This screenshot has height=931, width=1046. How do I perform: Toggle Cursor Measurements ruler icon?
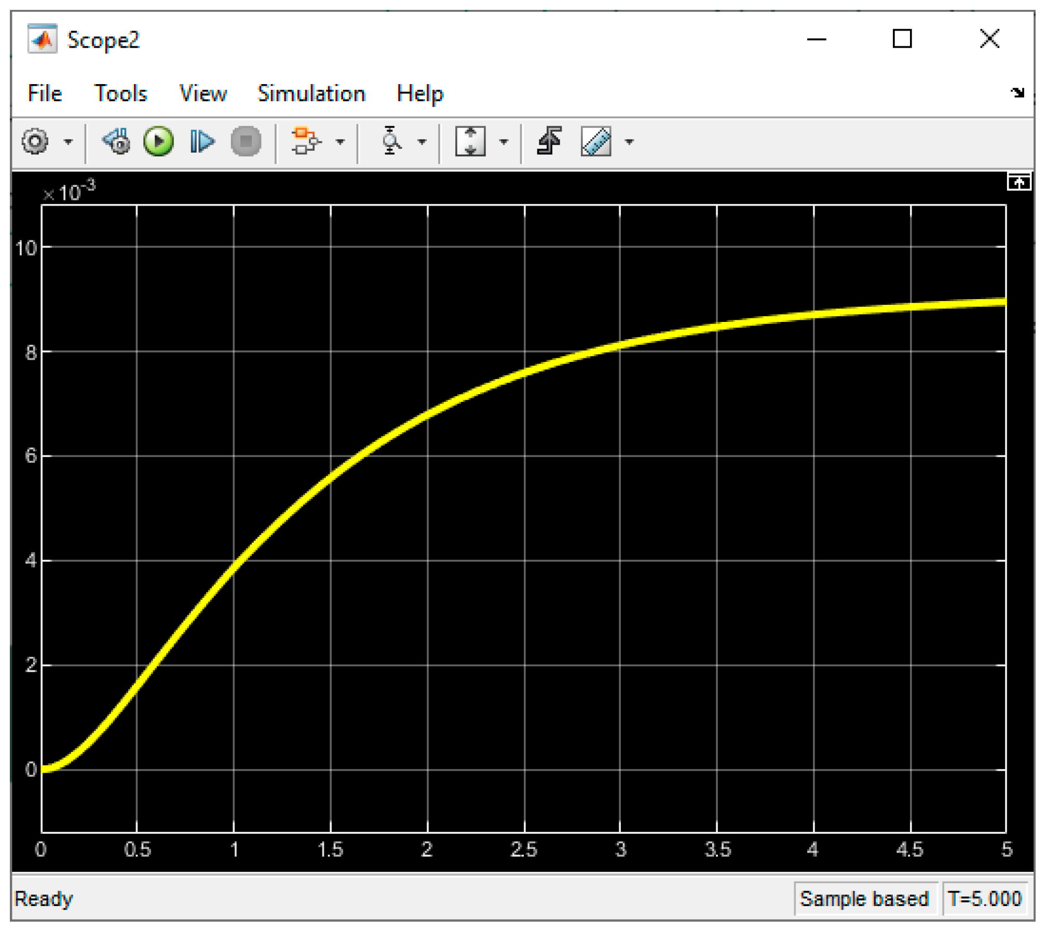(596, 141)
